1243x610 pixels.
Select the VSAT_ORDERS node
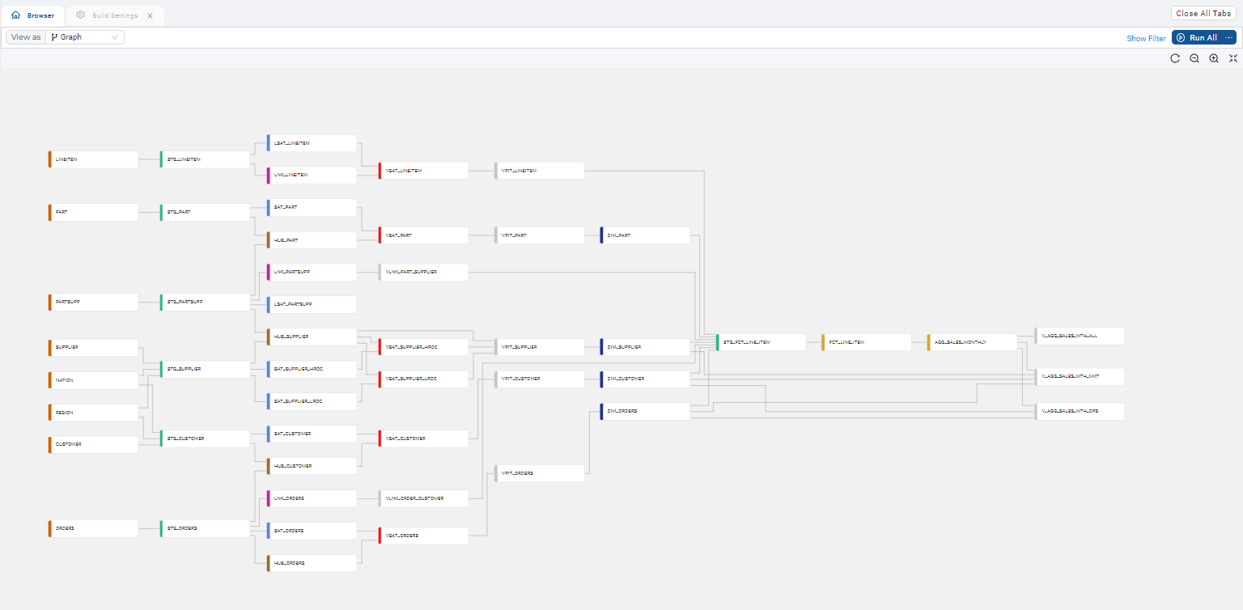[x=423, y=536]
